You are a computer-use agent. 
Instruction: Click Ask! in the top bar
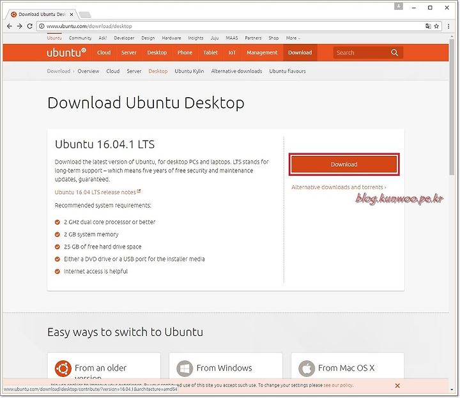(x=103, y=38)
